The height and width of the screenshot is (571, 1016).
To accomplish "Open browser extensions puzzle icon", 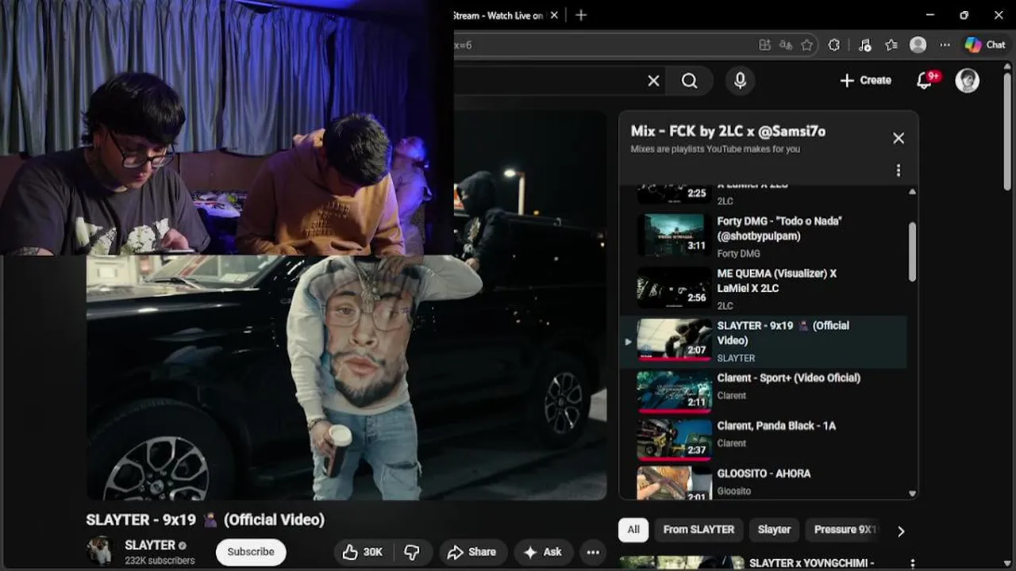I will (x=833, y=45).
